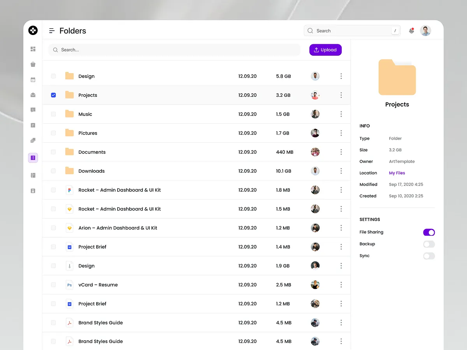Open the Dashboard grid icon in sidebar
Image resolution: width=467 pixels, height=350 pixels.
tap(33, 49)
